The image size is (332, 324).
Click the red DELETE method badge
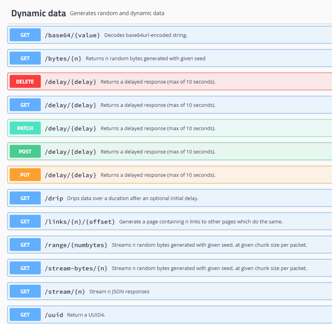[x=25, y=82]
